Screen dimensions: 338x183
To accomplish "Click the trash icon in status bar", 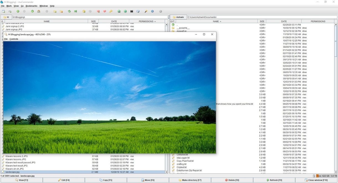I will tap(314, 176).
